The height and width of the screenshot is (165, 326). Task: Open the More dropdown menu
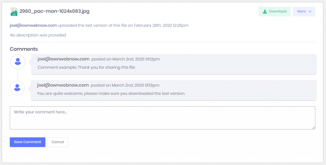coord(304,11)
